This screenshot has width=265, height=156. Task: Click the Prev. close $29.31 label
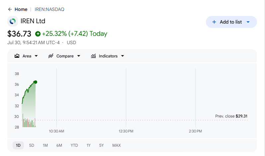coord(231,116)
